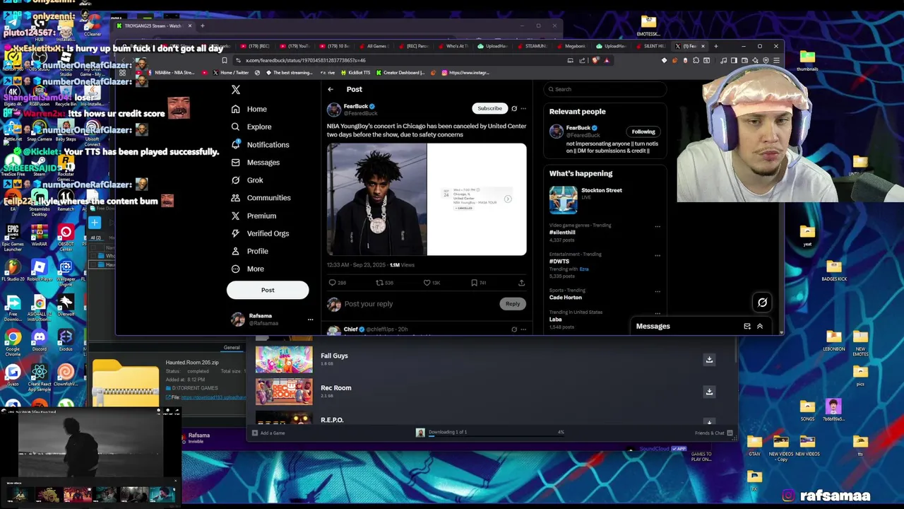Image resolution: width=904 pixels, height=509 pixels.
Task: Click the reply comment icon on the post
Action: point(333,283)
